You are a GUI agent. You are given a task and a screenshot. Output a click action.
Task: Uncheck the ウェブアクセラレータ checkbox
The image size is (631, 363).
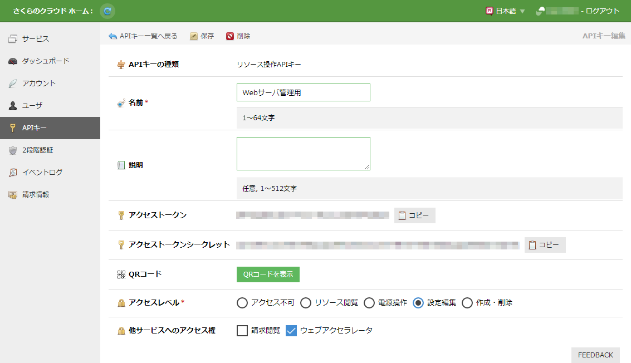click(291, 331)
